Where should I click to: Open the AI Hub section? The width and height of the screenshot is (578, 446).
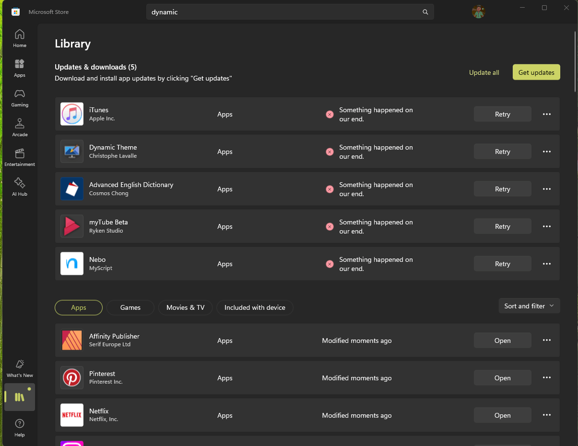click(x=20, y=187)
